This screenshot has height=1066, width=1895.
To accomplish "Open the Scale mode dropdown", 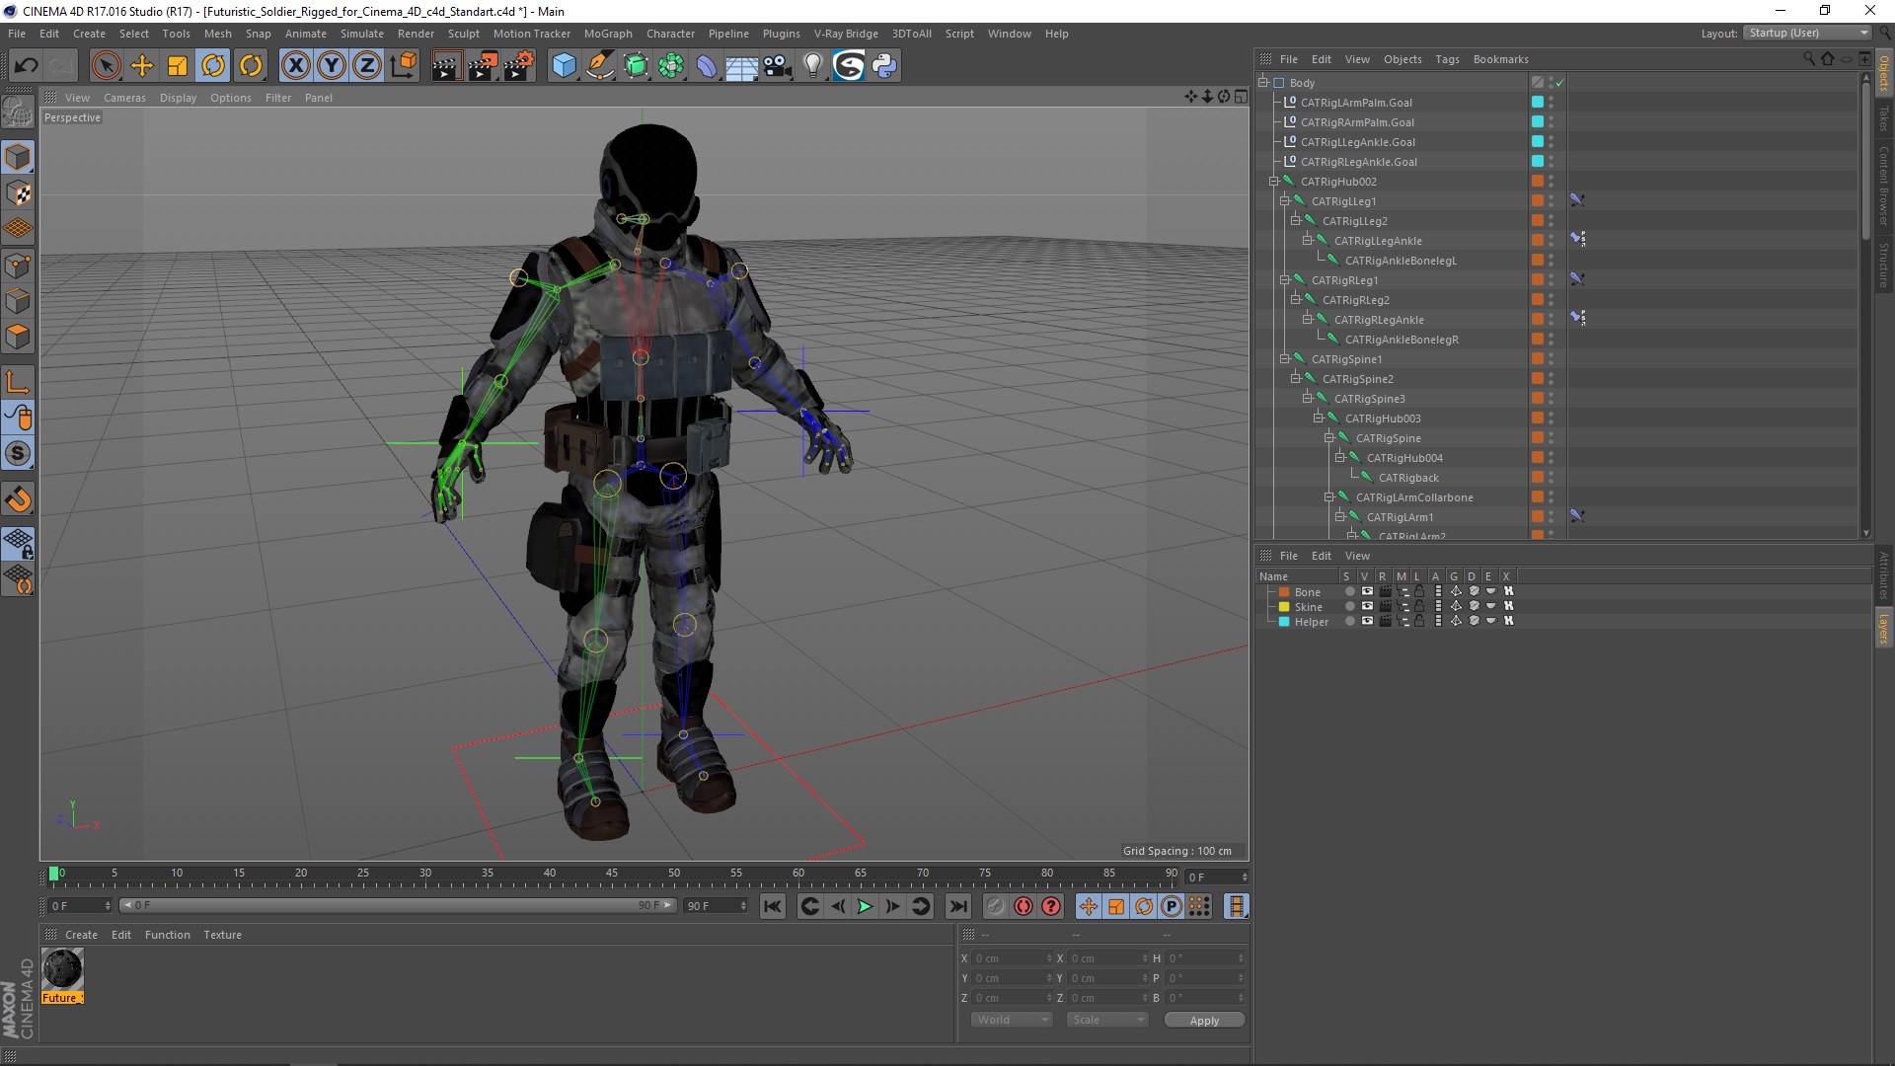I will pyautogui.click(x=1108, y=1020).
